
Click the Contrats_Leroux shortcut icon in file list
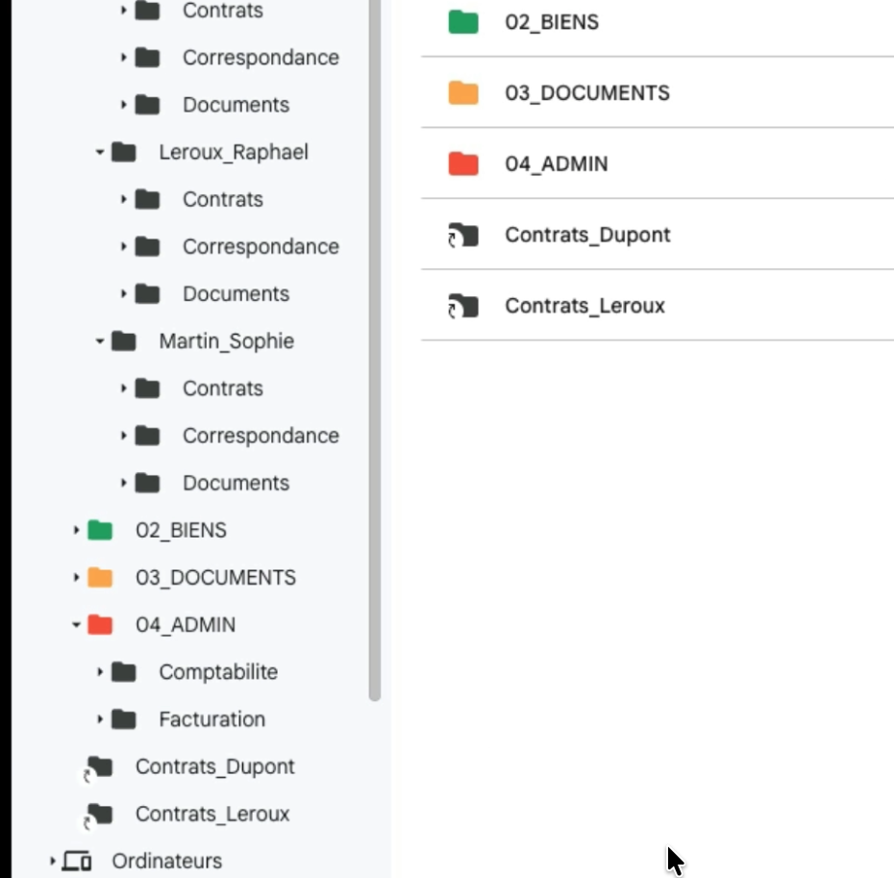click(463, 307)
